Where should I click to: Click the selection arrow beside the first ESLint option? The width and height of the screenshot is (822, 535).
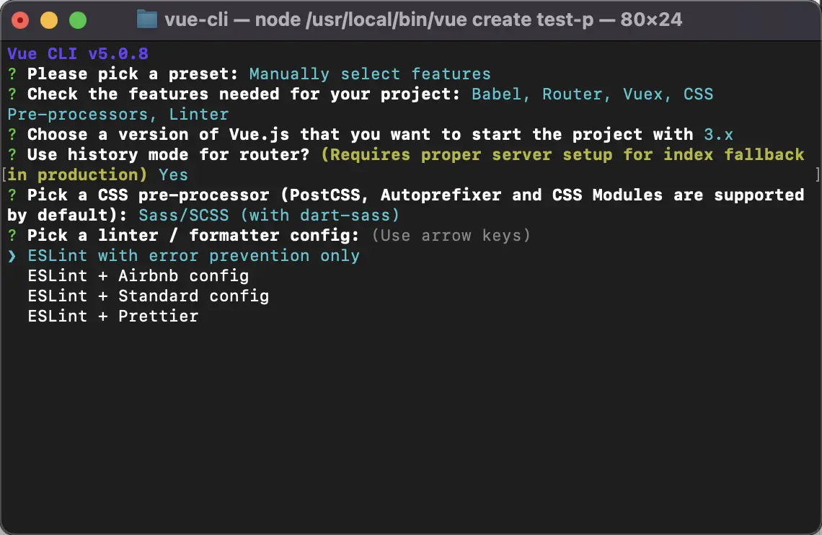[12, 256]
